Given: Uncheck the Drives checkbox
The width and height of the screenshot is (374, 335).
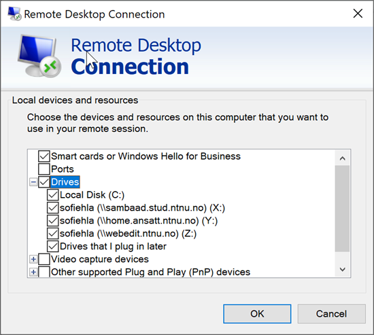Looking at the screenshot, I should pyautogui.click(x=44, y=182).
